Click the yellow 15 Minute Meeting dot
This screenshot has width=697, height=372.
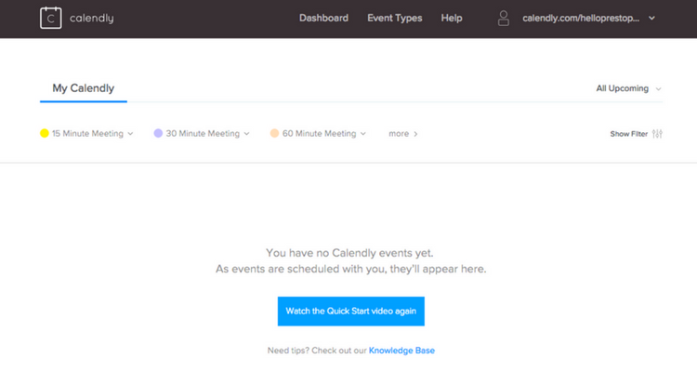pos(44,134)
